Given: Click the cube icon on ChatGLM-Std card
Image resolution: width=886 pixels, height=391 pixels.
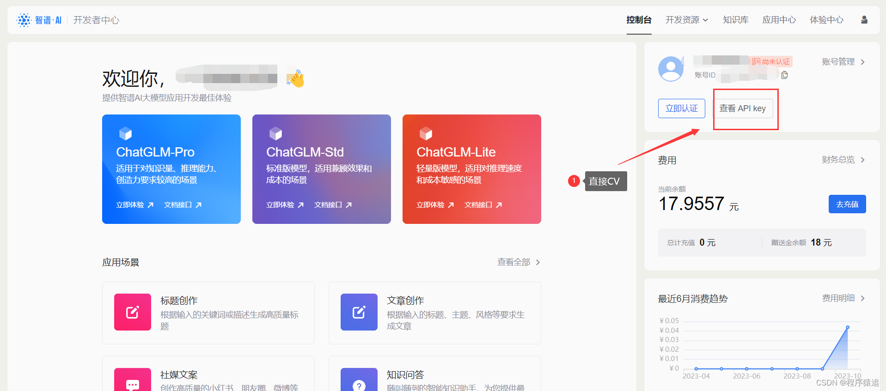Looking at the screenshot, I should (x=275, y=133).
